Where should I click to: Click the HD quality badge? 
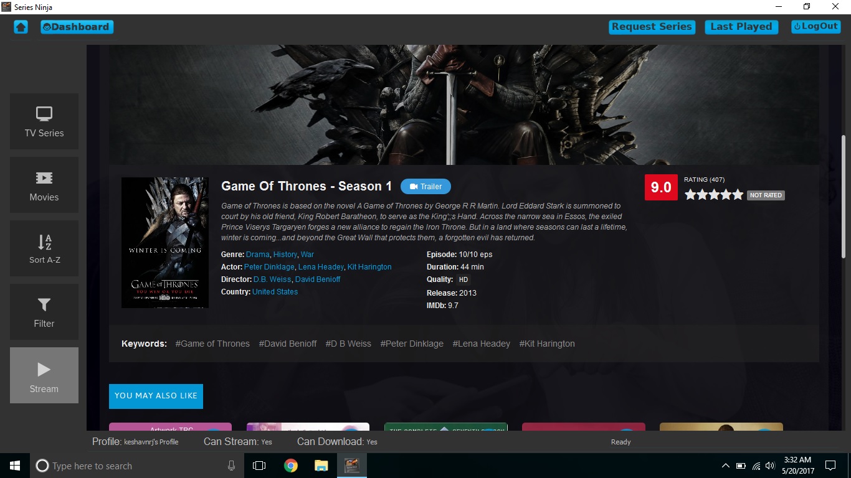(464, 280)
